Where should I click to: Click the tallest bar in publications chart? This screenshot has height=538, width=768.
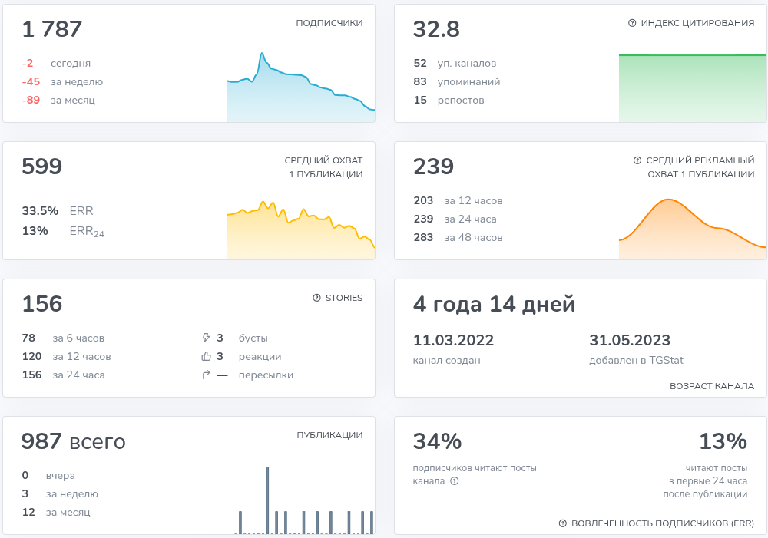coord(267,500)
